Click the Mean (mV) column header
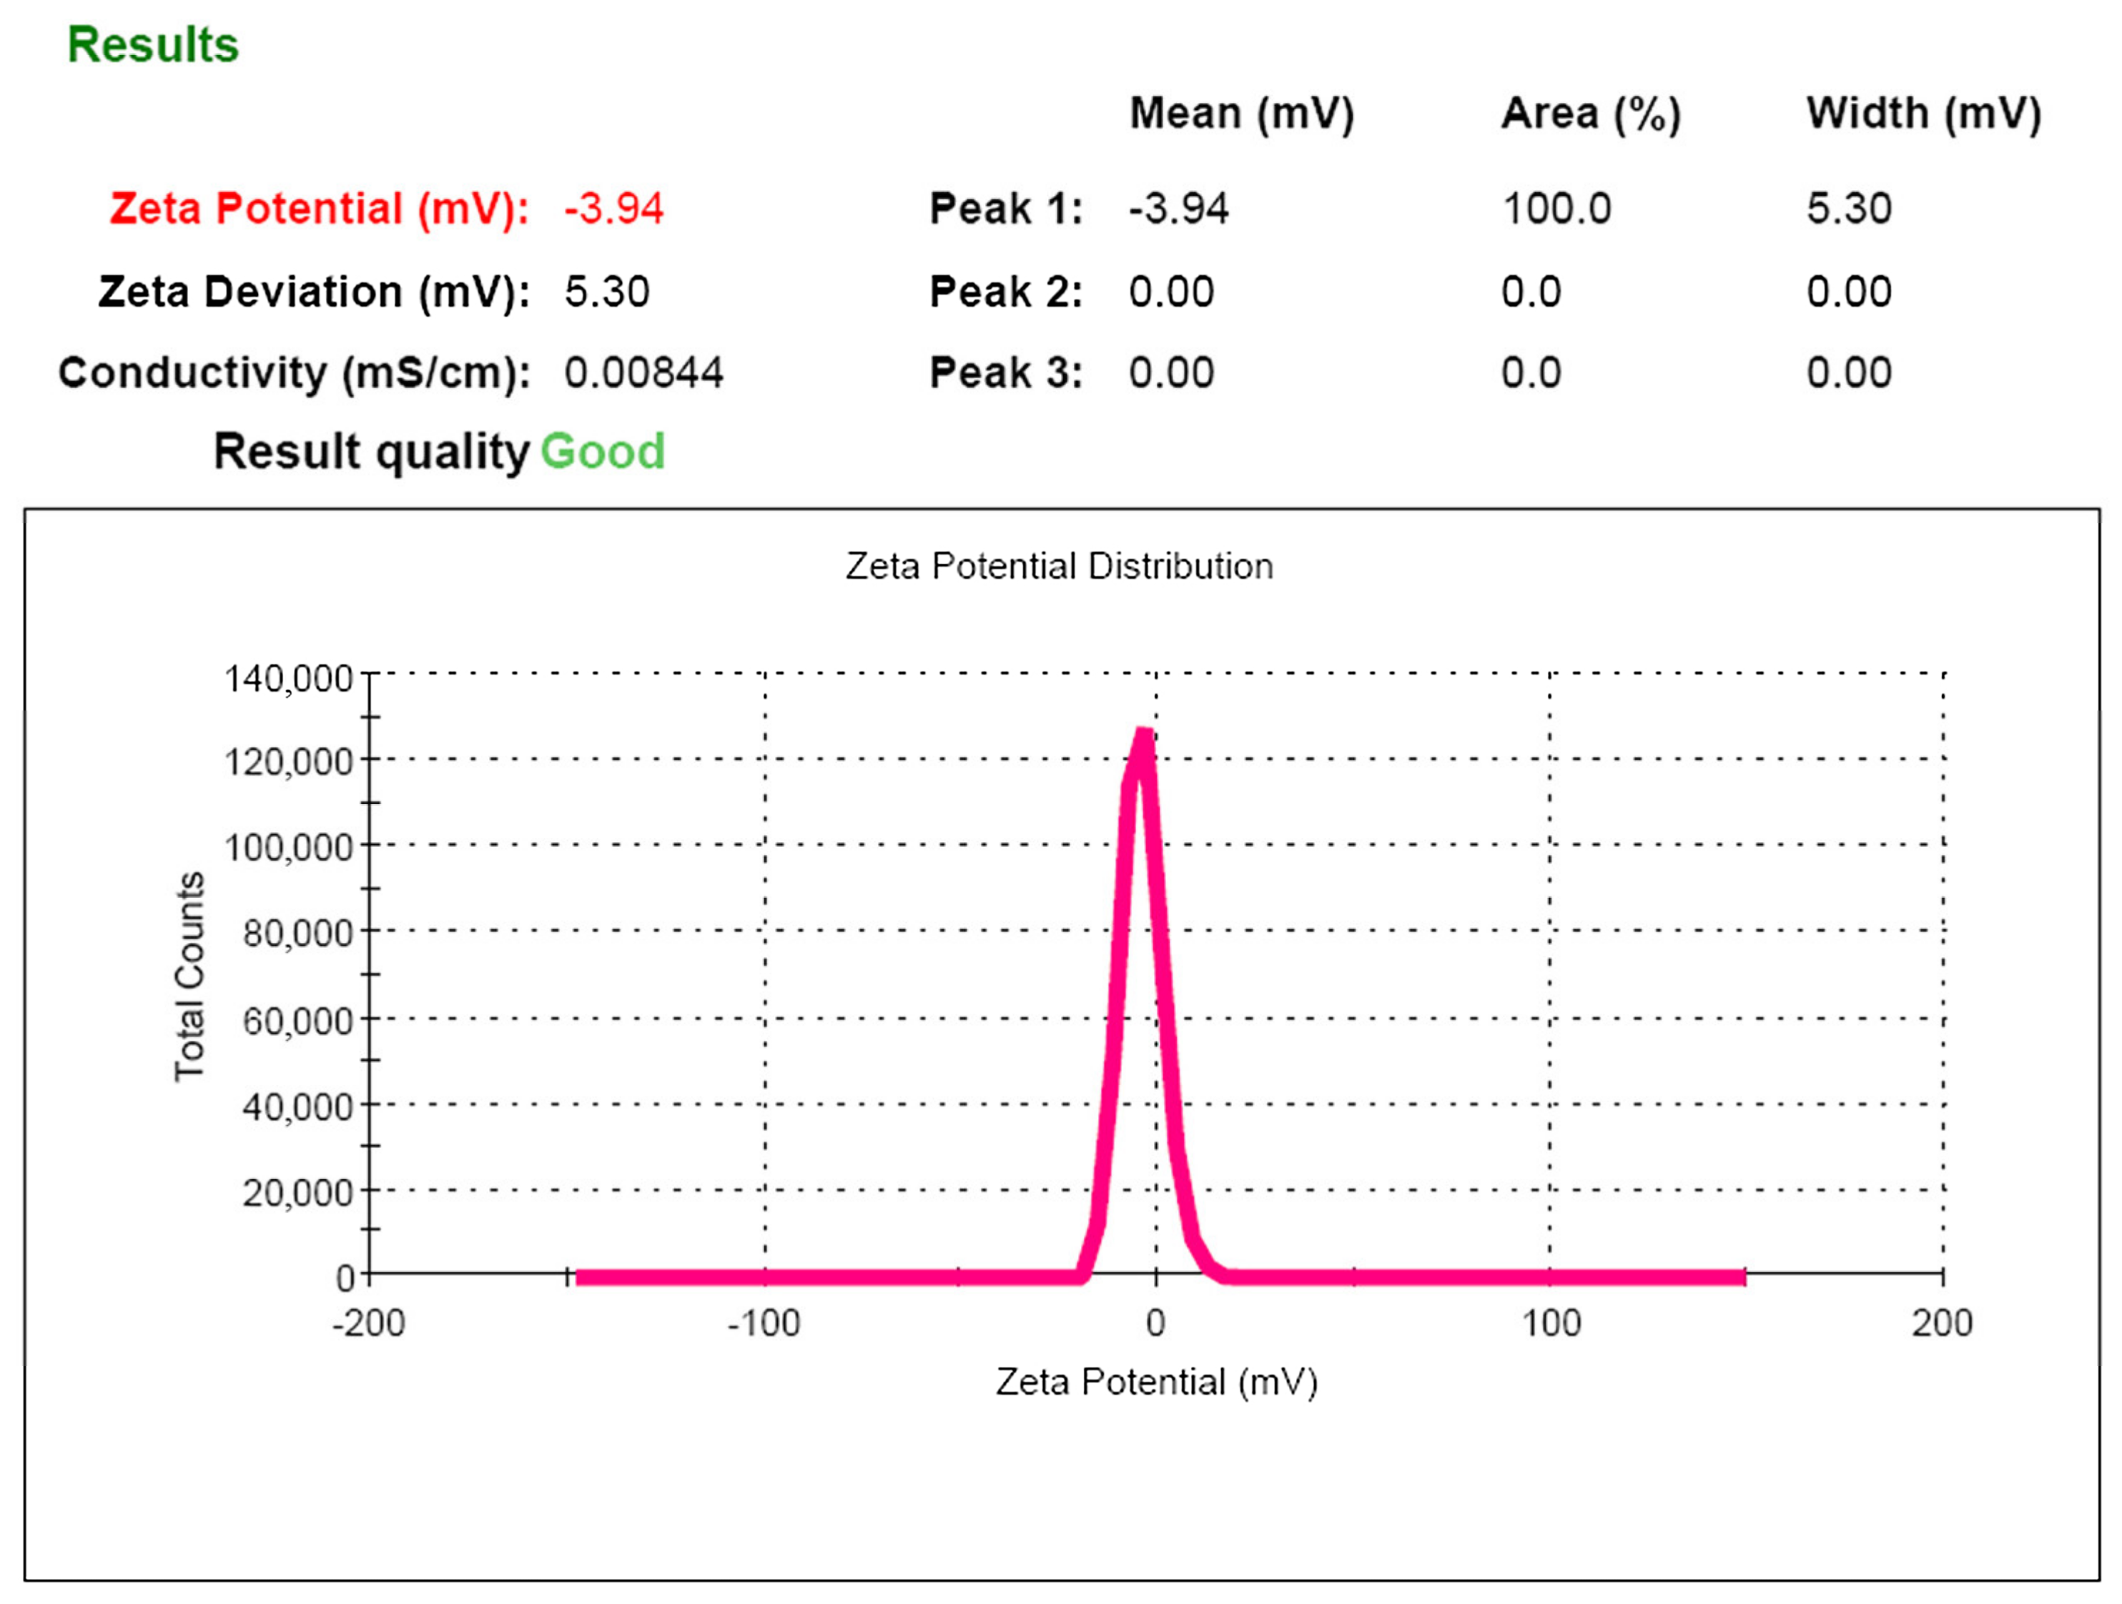The image size is (2122, 1604). pyautogui.click(x=1241, y=114)
